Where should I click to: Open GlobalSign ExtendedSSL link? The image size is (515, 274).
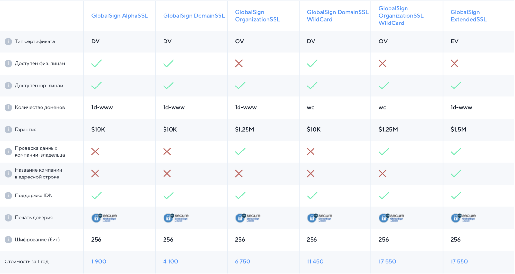click(468, 16)
